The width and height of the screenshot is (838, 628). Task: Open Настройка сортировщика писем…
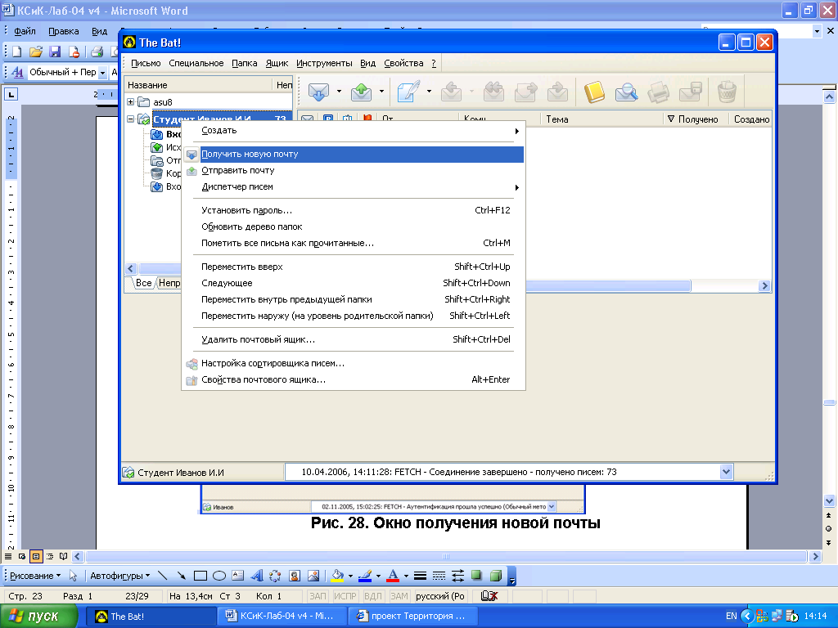tap(353, 364)
